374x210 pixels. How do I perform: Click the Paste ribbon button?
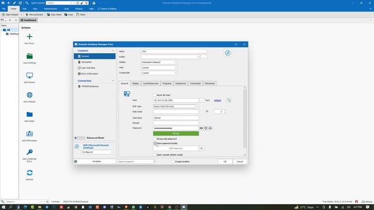click(x=81, y=15)
